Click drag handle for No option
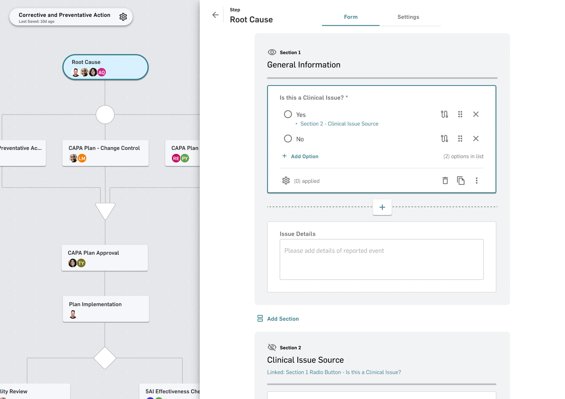565x399 pixels. pyautogui.click(x=460, y=139)
